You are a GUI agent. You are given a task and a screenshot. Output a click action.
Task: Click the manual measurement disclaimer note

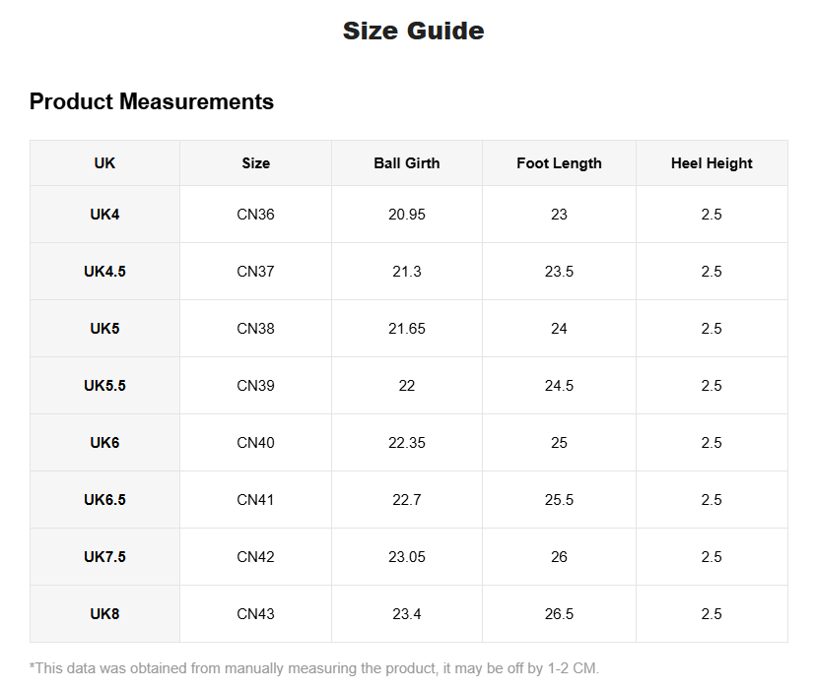[x=314, y=668]
